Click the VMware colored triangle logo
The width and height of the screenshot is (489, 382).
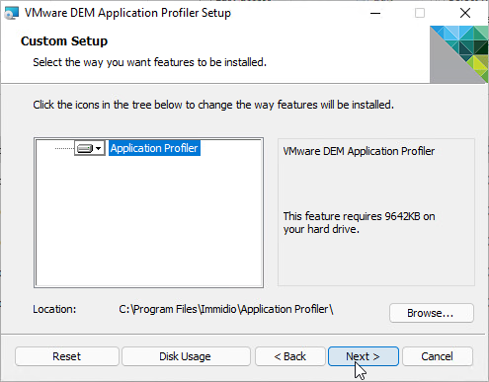click(x=458, y=54)
